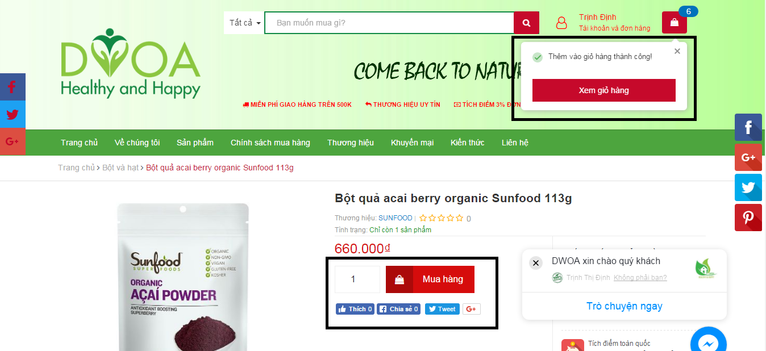Open the right-side Pinterest icon
Screen dimensions: 766x351
click(748, 218)
